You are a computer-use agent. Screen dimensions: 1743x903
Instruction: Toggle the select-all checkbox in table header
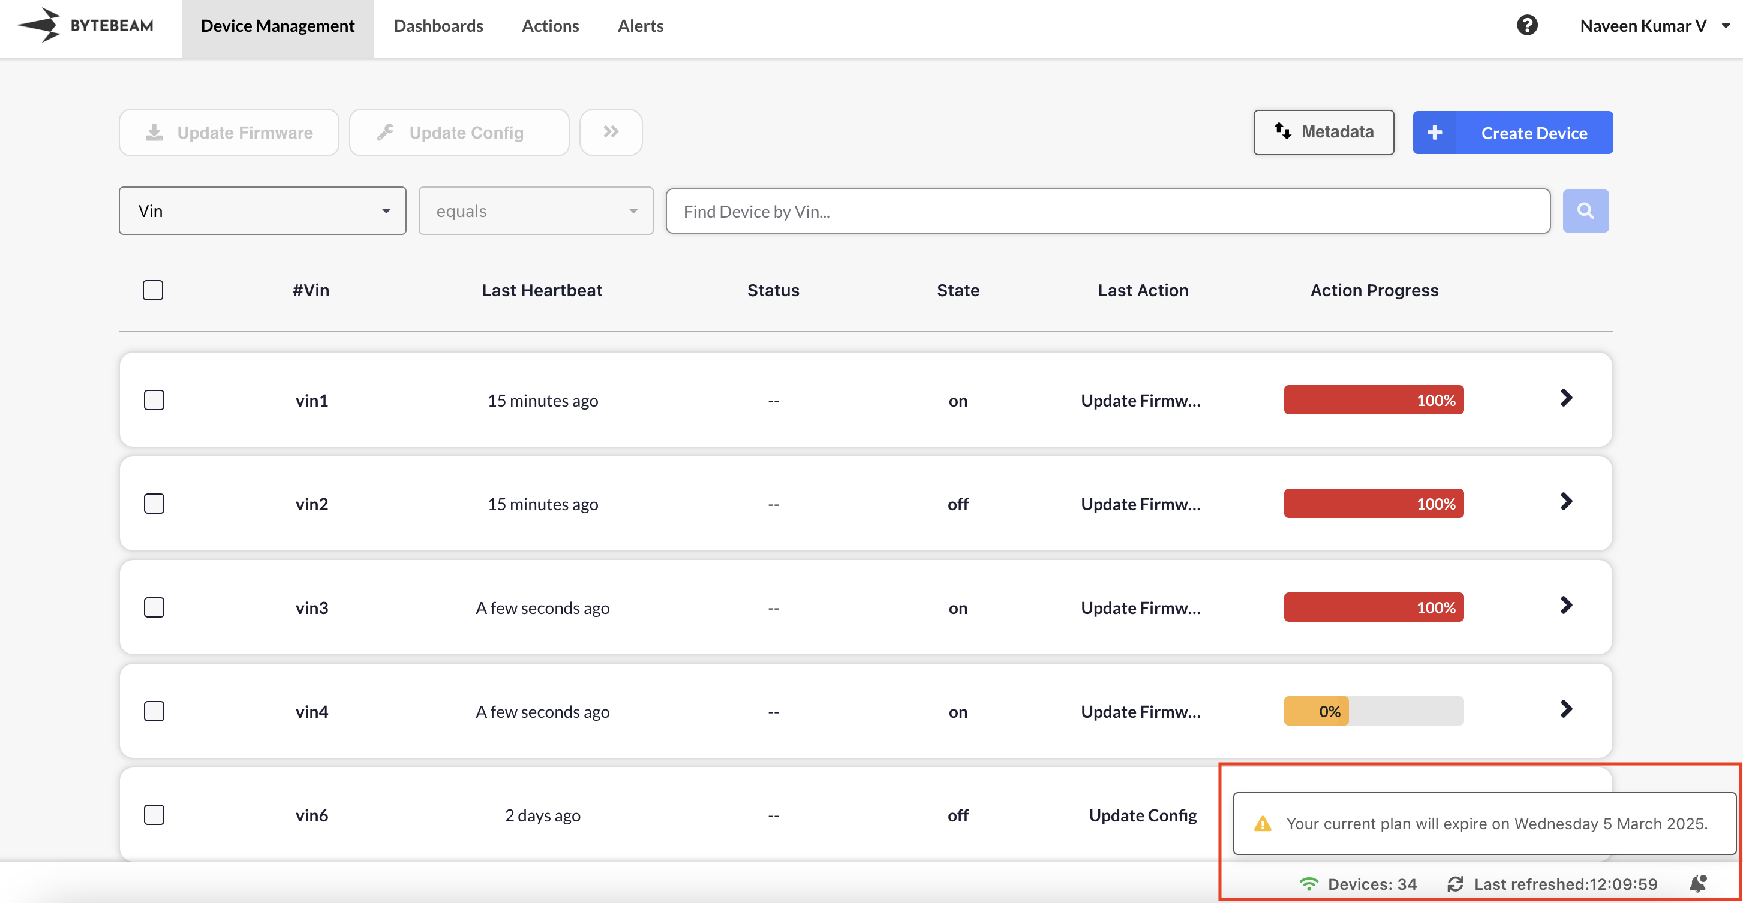coord(153,290)
